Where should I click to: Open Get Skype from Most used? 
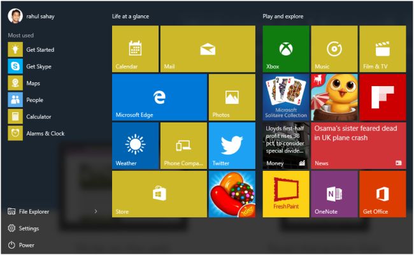pyautogui.click(x=29, y=66)
